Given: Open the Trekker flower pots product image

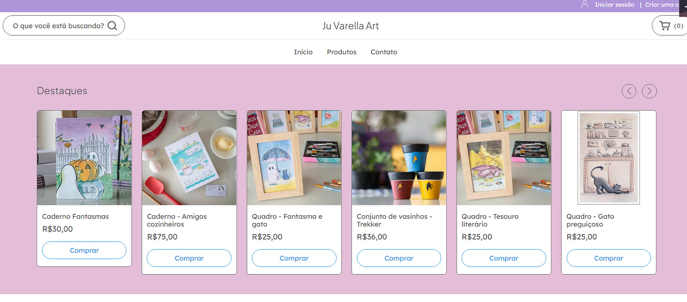Looking at the screenshot, I should pos(399,158).
